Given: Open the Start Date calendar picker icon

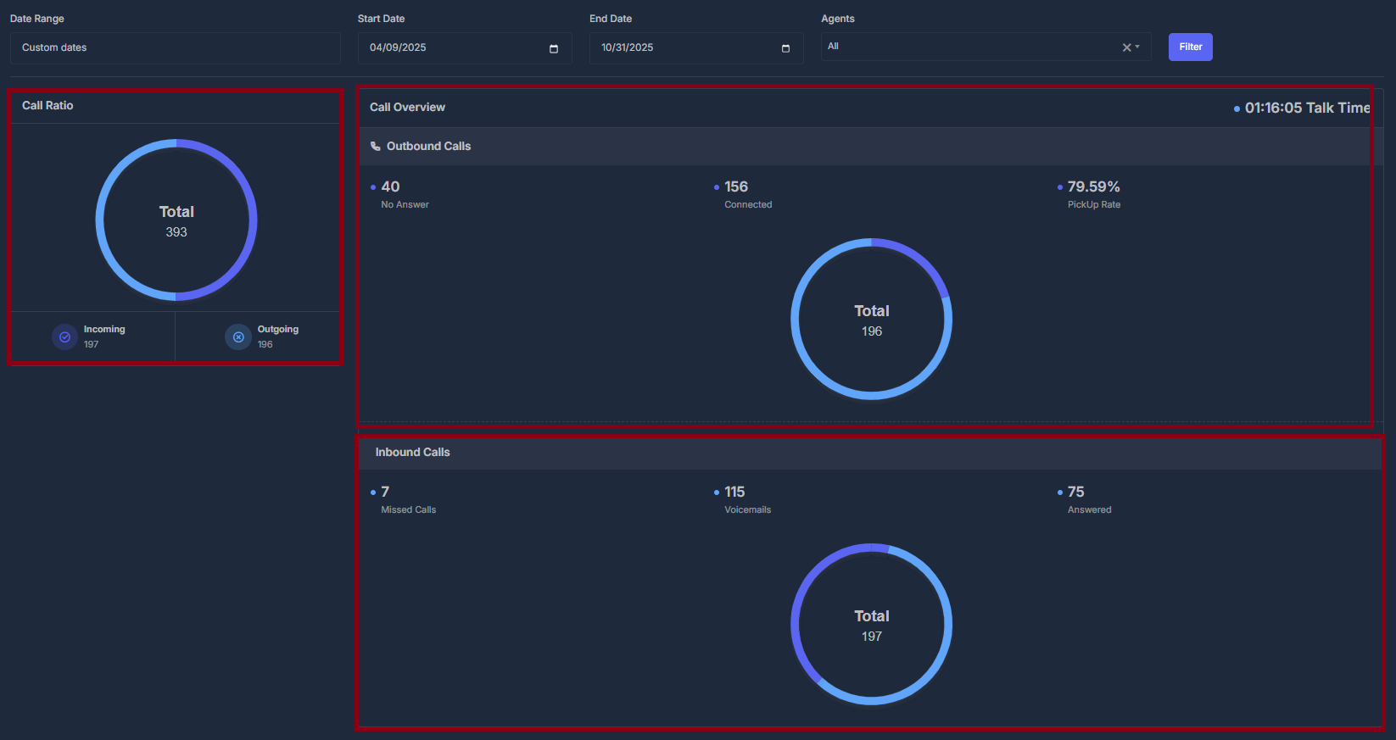Looking at the screenshot, I should [554, 48].
